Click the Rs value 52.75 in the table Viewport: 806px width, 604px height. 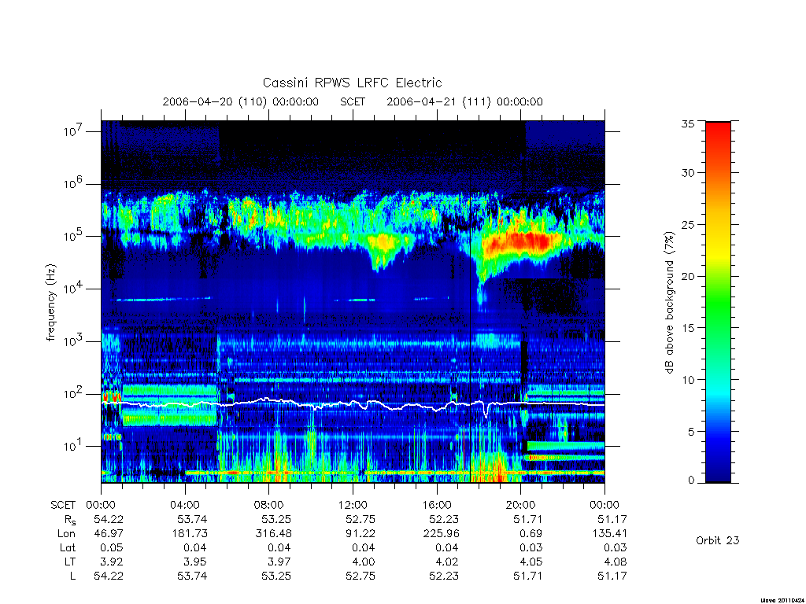360,519
